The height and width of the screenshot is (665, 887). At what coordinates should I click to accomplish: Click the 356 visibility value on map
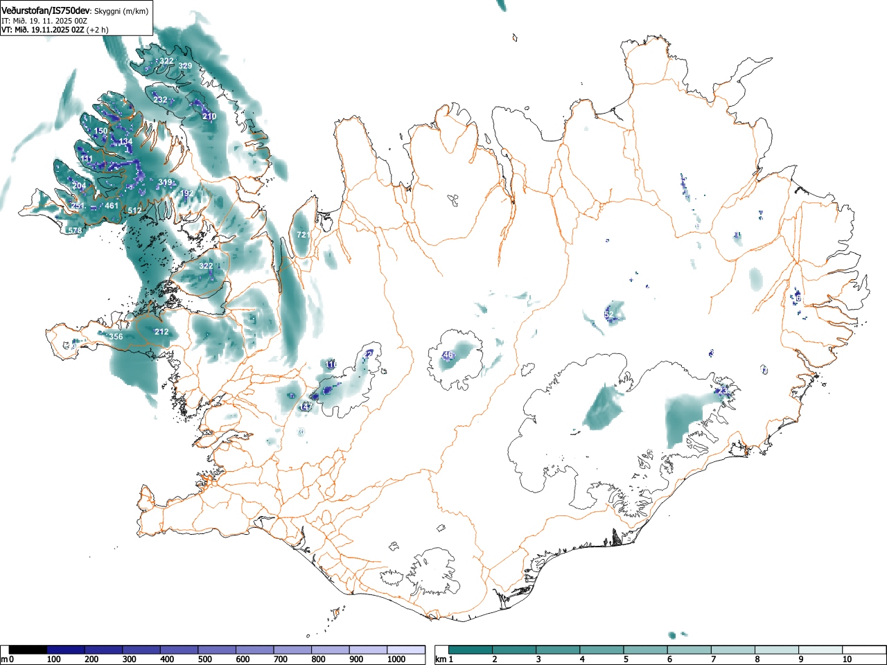point(116,337)
